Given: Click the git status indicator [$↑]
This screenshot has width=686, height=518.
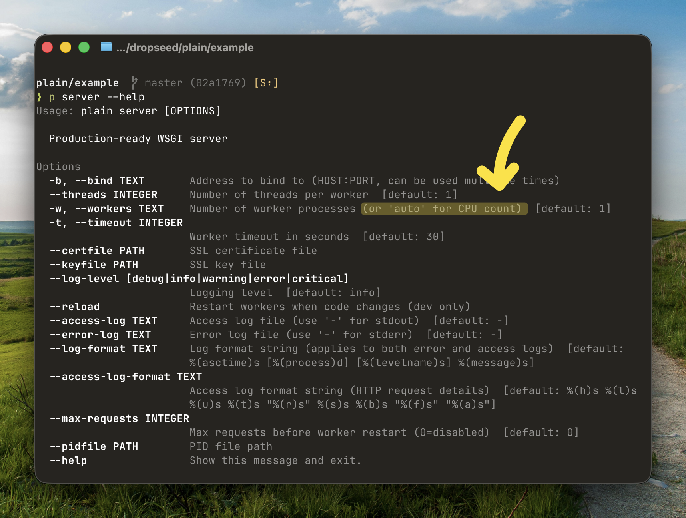Looking at the screenshot, I should [x=266, y=83].
